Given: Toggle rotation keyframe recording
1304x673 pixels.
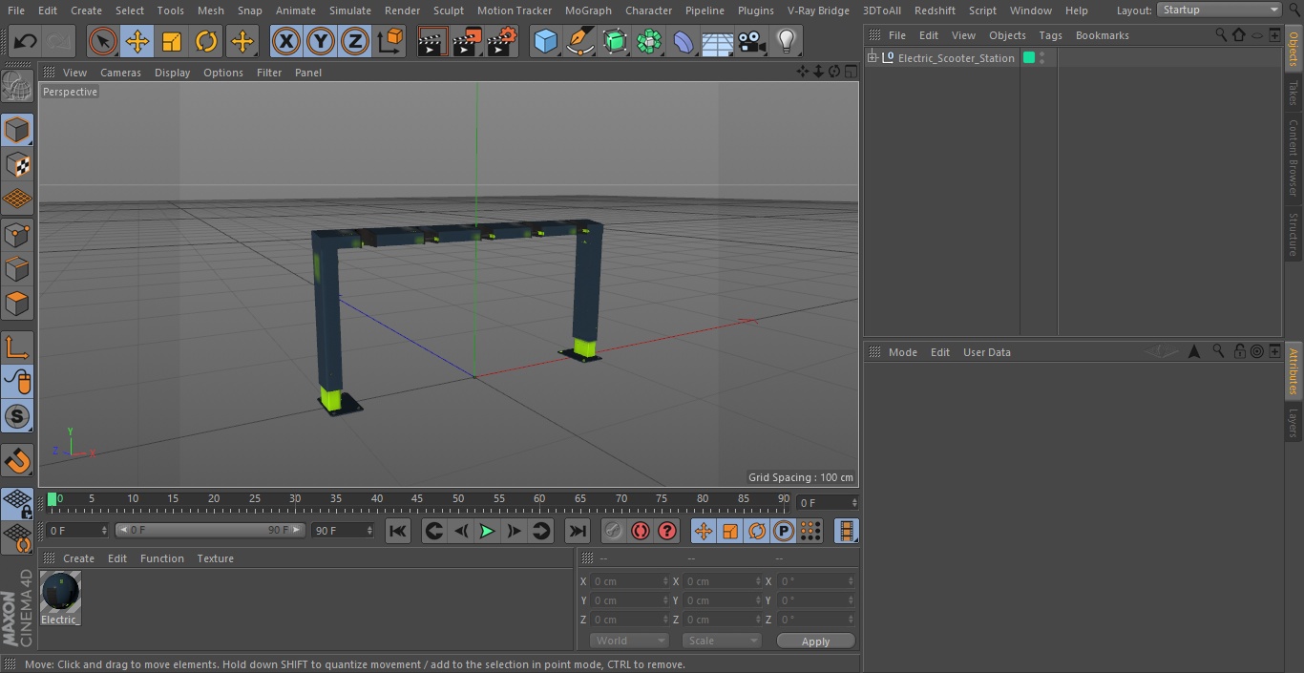Looking at the screenshot, I should coord(757,531).
